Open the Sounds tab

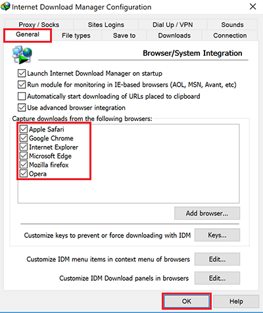[232, 25]
